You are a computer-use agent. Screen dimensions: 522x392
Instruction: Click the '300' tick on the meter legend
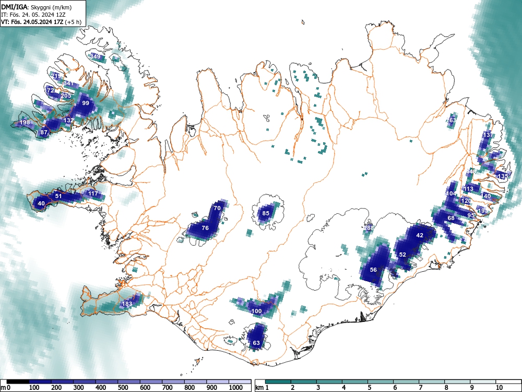(x=79, y=388)
